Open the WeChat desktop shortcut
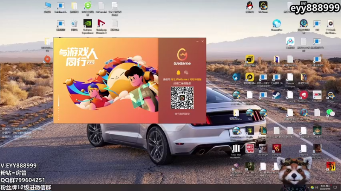This screenshot has height=191, width=341. coord(331,114)
